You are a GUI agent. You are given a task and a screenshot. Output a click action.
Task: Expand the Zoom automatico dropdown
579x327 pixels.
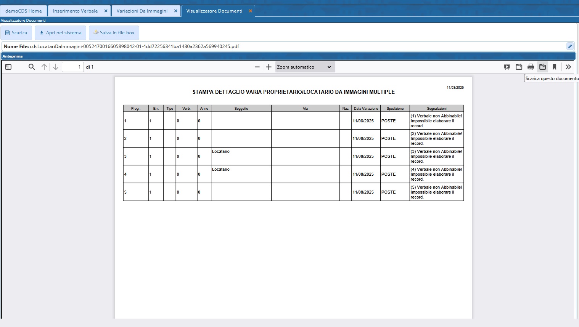304,67
